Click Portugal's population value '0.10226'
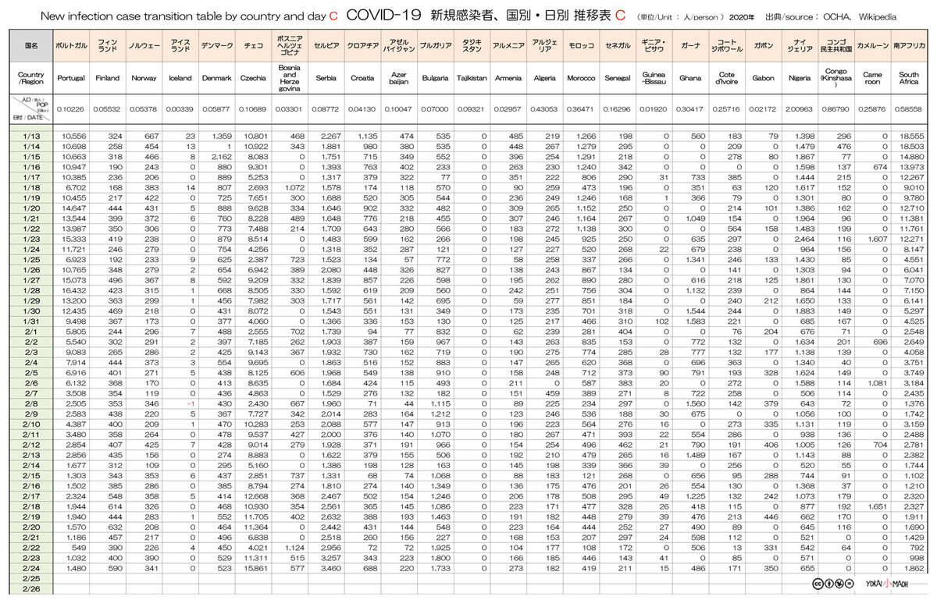937x600 pixels. (72, 110)
